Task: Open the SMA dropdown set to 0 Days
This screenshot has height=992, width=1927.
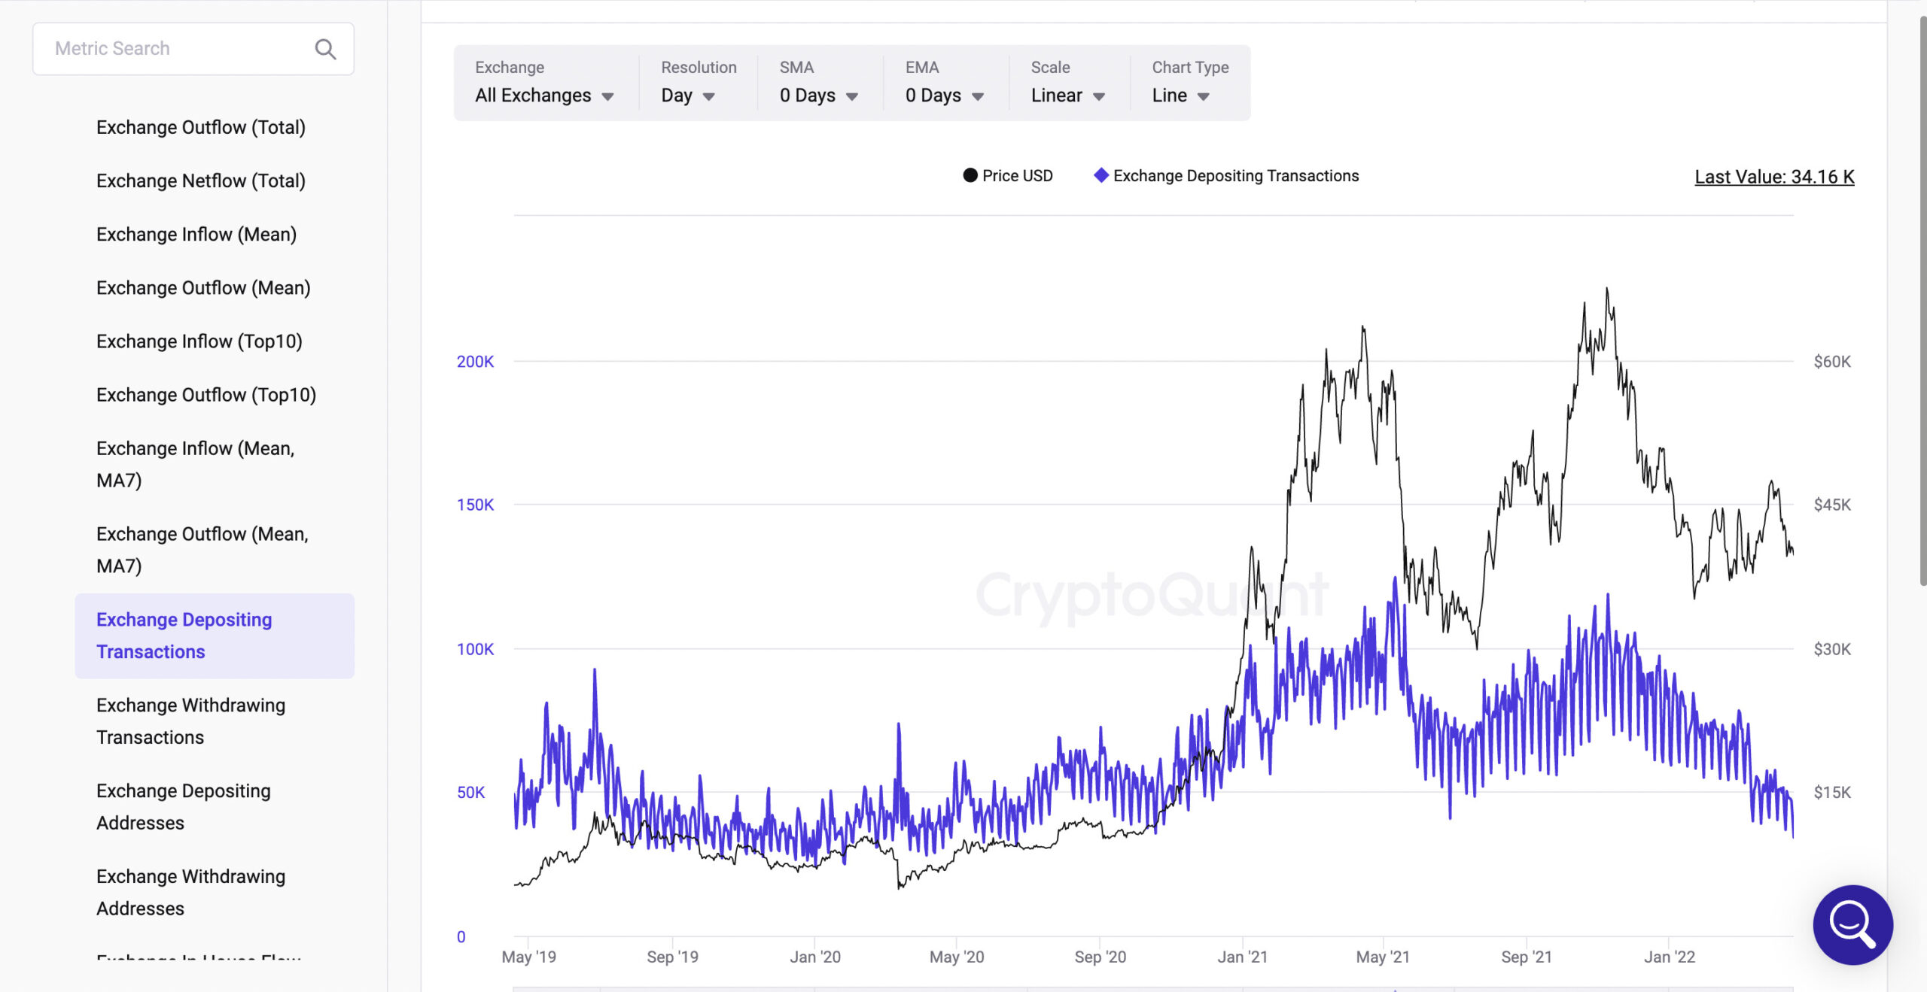Action: pyautogui.click(x=819, y=96)
